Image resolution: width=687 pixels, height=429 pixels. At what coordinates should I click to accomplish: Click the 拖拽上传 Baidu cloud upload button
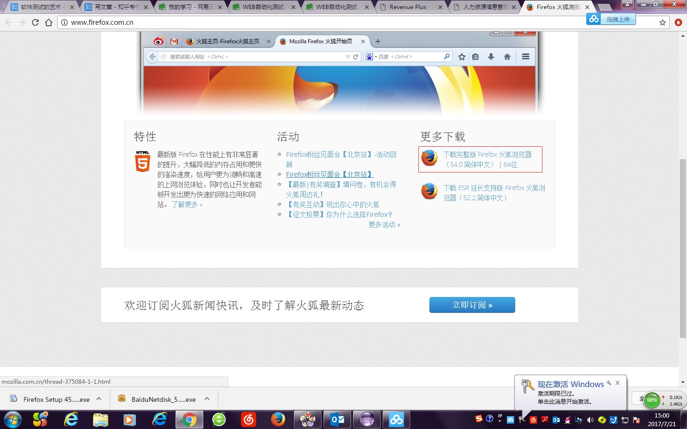pyautogui.click(x=611, y=19)
